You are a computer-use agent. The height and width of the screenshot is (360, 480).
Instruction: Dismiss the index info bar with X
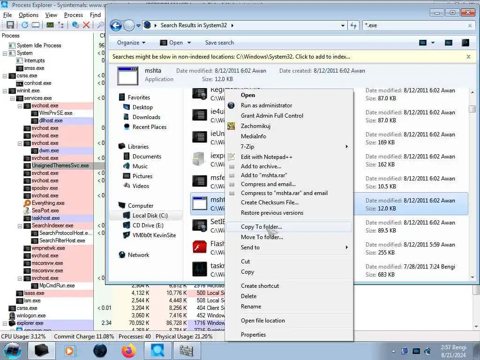[468, 57]
